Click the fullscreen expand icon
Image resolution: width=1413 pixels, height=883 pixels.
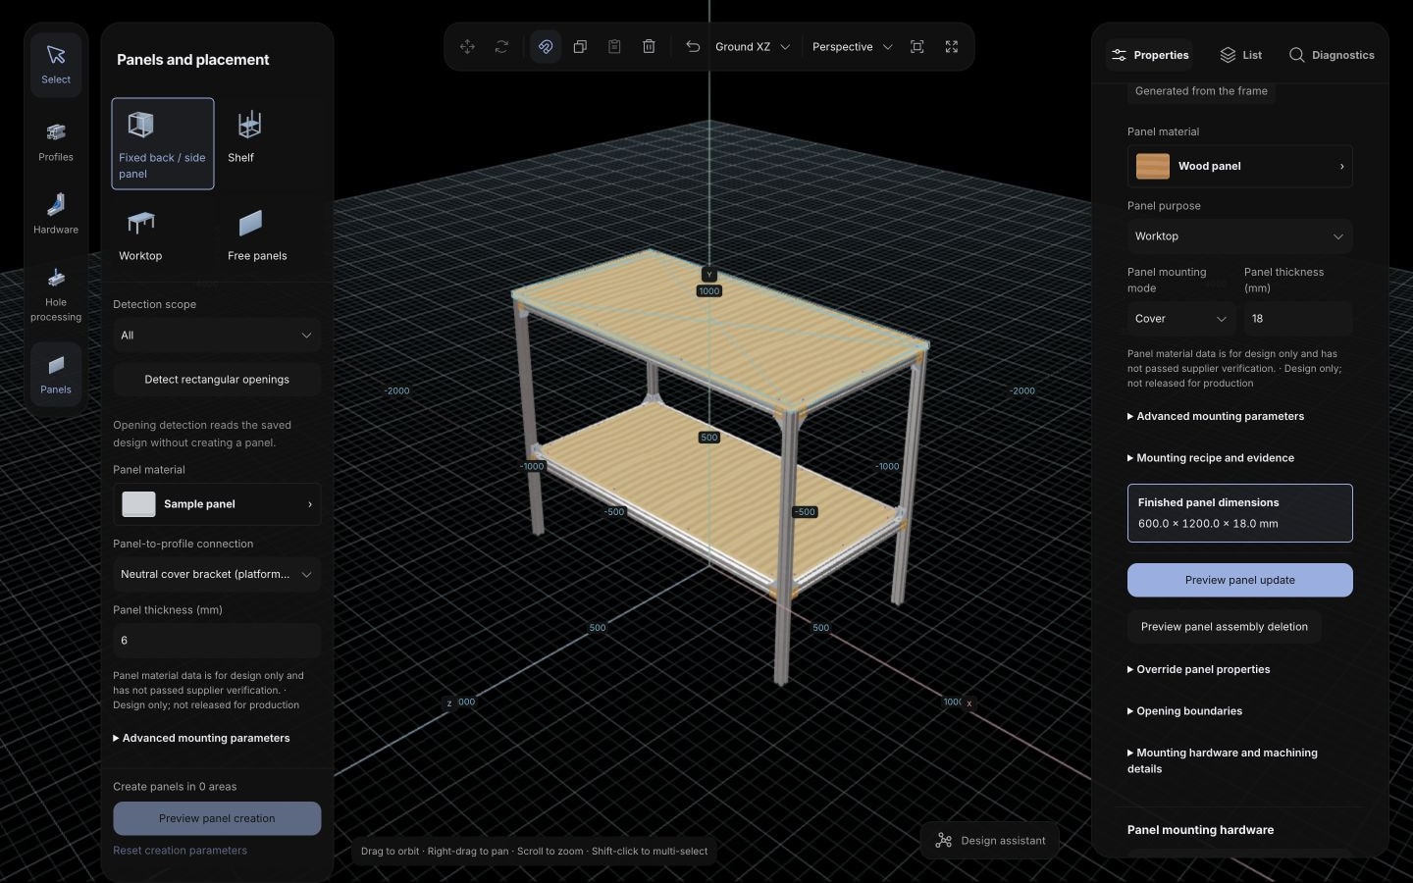coord(952,46)
